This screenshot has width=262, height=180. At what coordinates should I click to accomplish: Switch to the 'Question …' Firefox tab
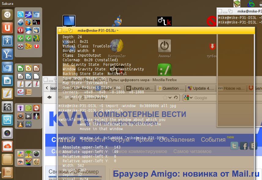(171, 88)
